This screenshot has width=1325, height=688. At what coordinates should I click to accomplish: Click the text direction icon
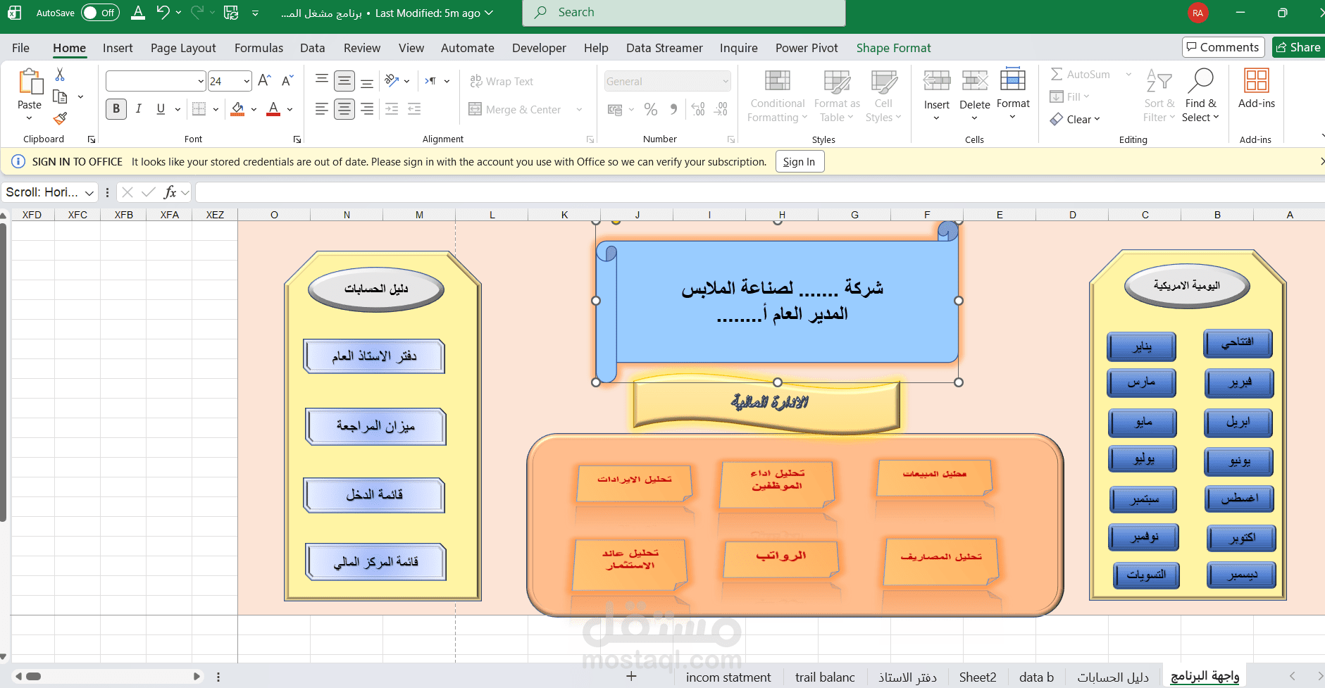tap(430, 80)
